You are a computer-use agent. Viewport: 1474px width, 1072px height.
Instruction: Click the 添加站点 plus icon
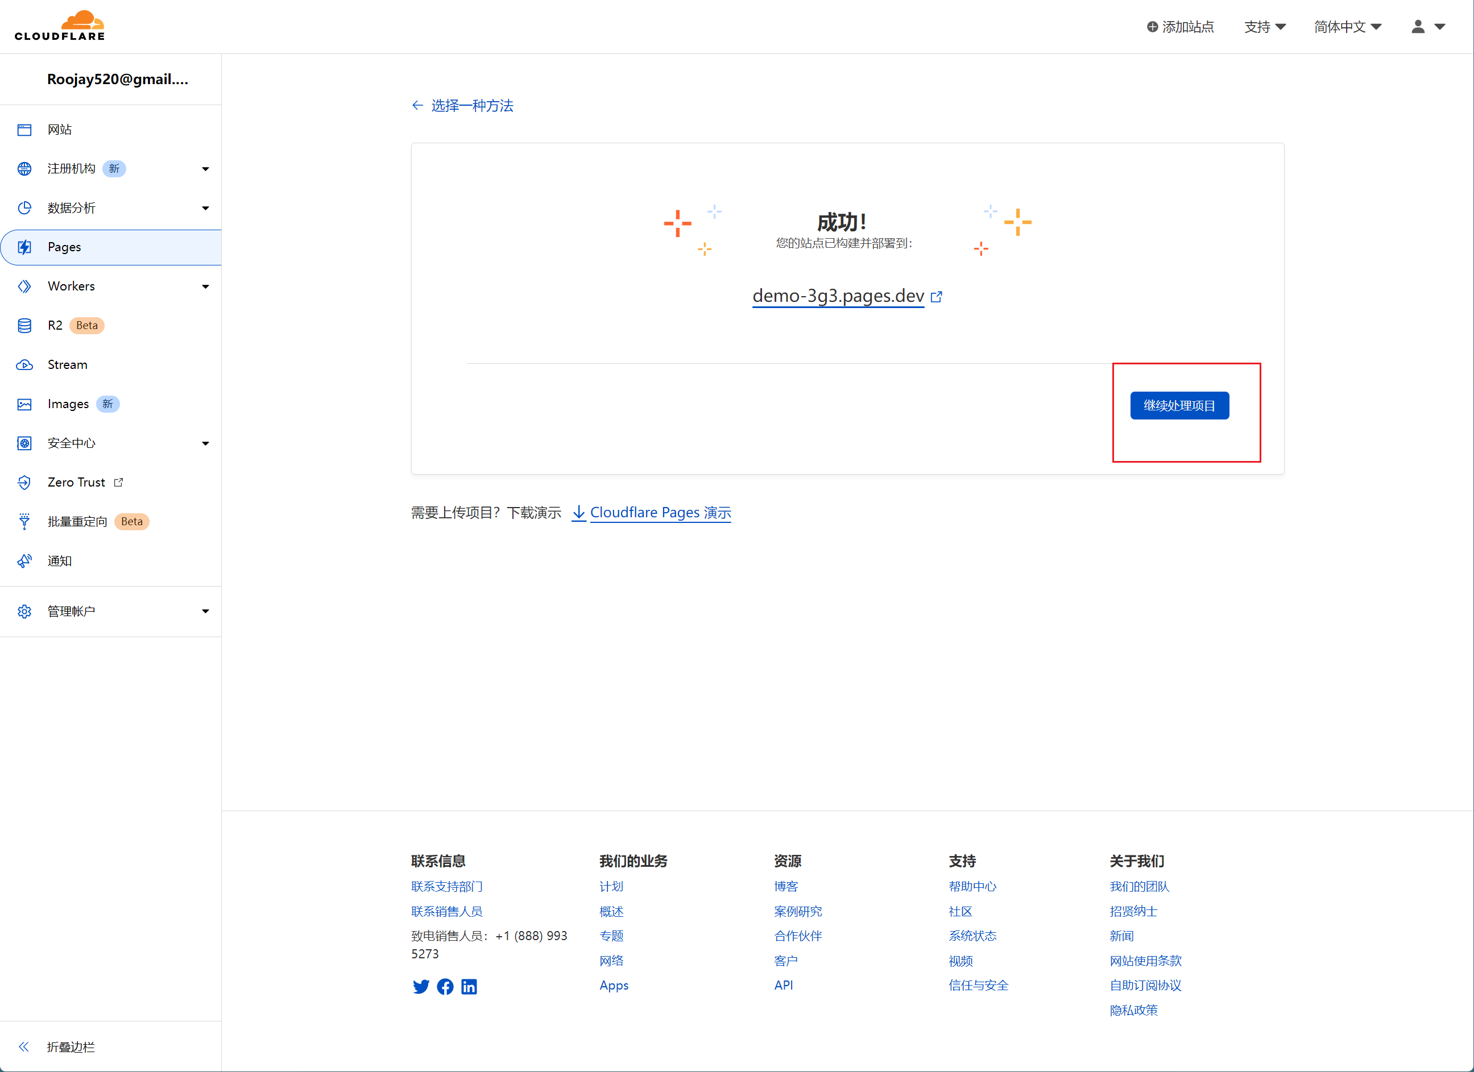point(1152,27)
